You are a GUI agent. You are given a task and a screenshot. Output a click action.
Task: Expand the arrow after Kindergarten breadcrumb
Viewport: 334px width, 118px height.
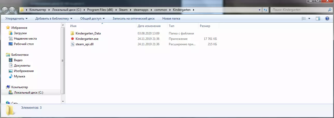tap(193, 10)
